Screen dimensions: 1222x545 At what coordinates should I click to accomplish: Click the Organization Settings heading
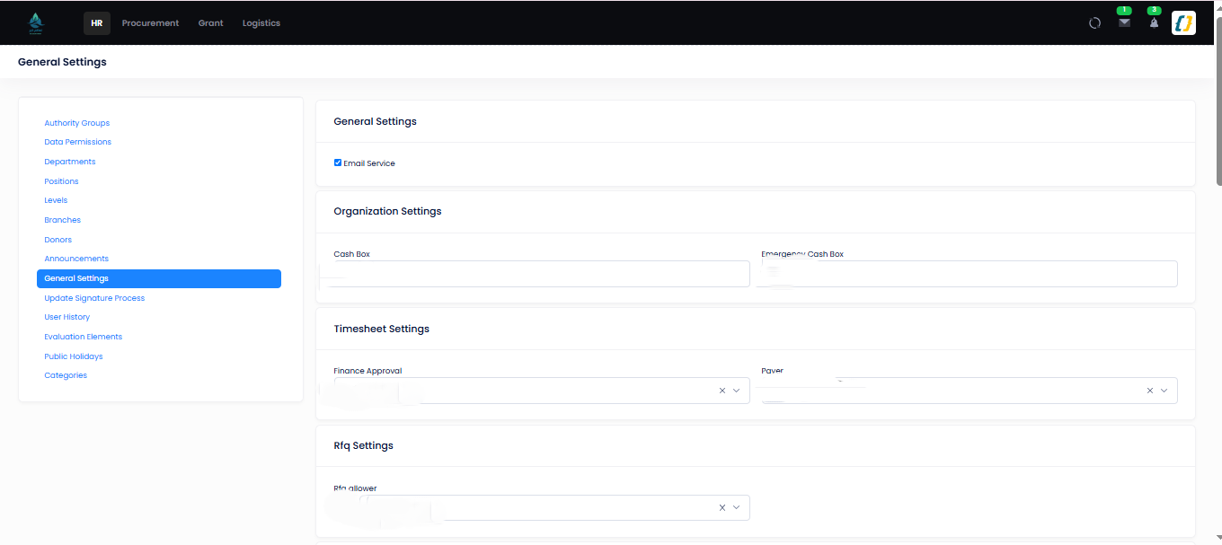387,211
